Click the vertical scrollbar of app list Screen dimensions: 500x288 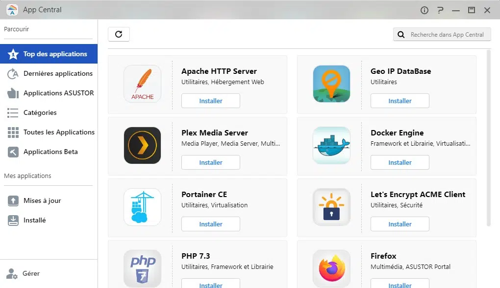pyautogui.click(x=489, y=138)
